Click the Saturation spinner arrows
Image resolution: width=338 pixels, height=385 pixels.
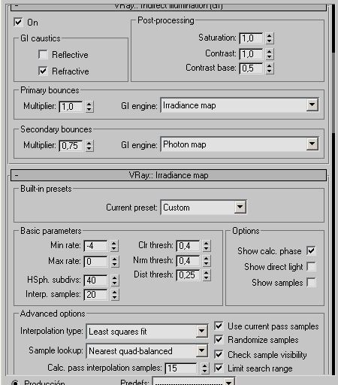point(269,38)
